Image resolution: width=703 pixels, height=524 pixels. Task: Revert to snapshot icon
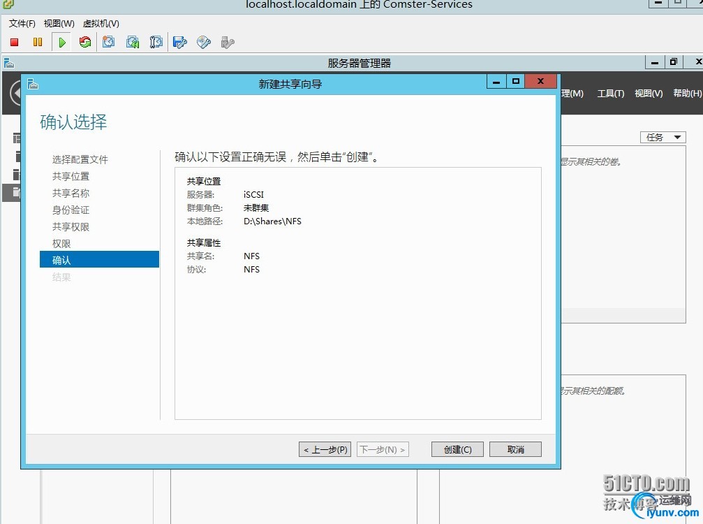[x=132, y=42]
